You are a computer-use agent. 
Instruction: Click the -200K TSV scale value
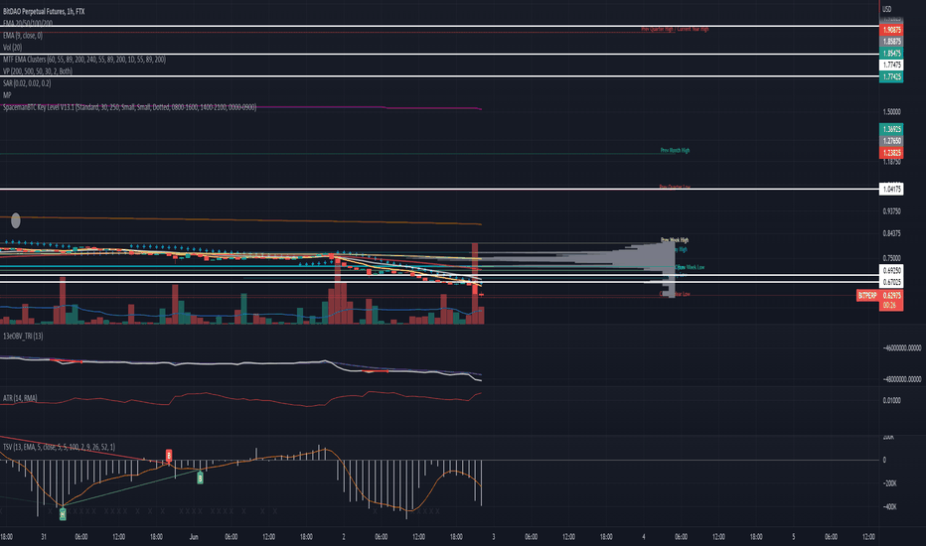tap(890, 482)
